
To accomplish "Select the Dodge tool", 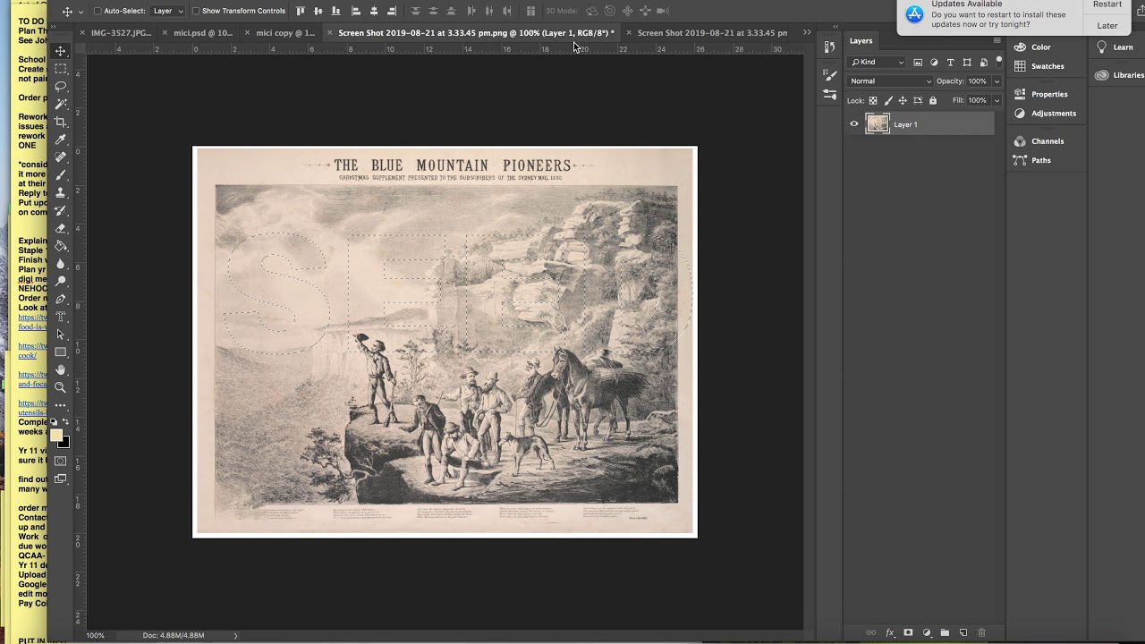I will pos(61,282).
